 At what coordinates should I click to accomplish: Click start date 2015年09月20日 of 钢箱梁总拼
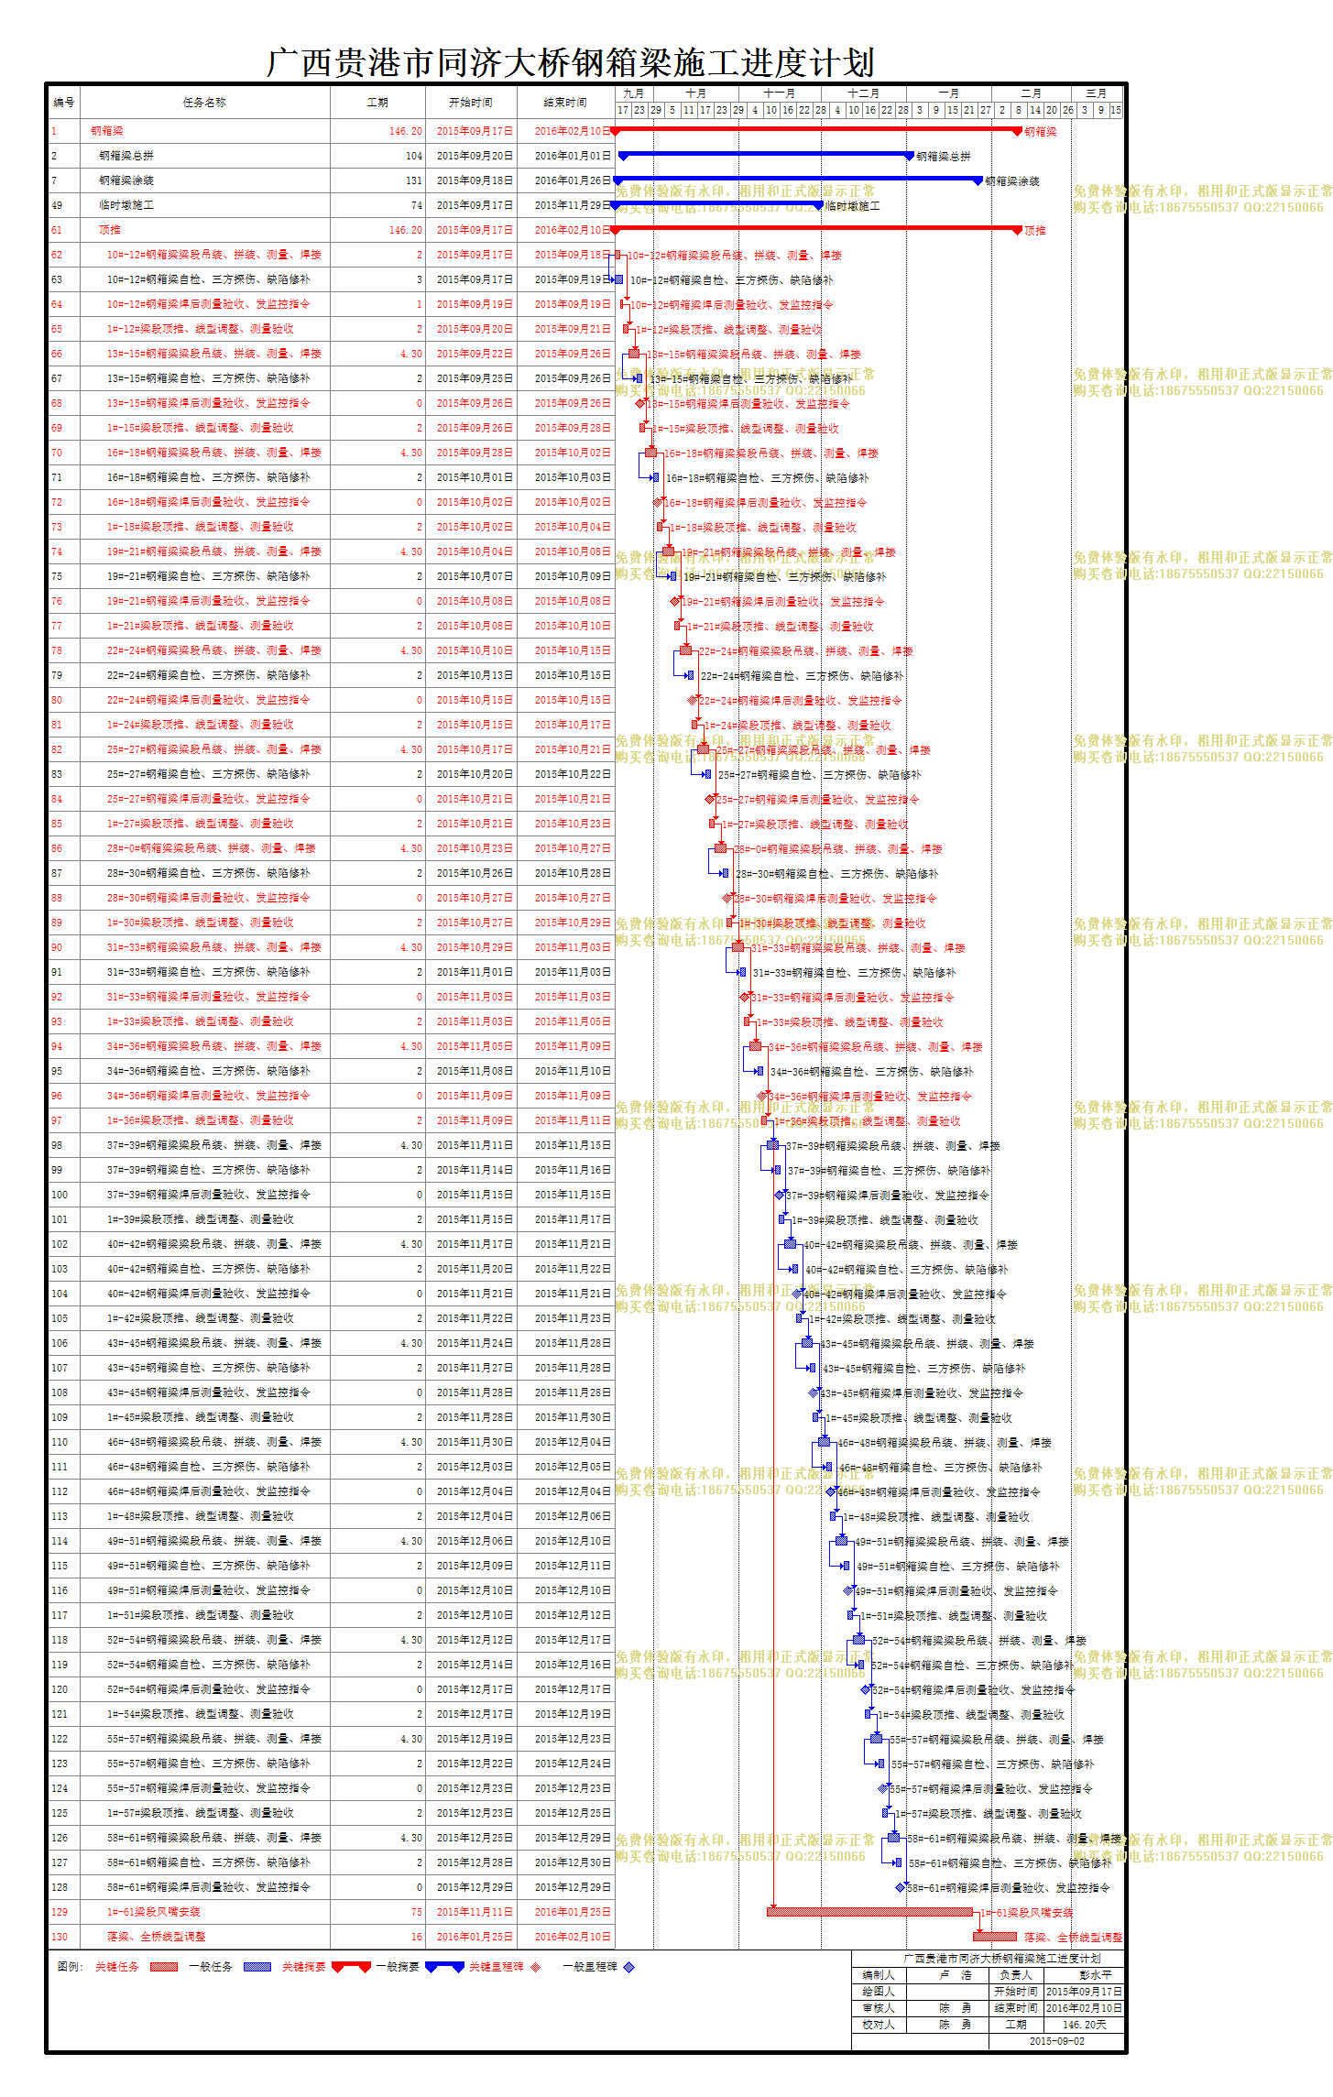click(475, 156)
